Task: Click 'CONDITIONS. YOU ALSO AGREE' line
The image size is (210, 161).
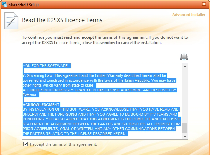Action: pyautogui.click(x=101, y=119)
